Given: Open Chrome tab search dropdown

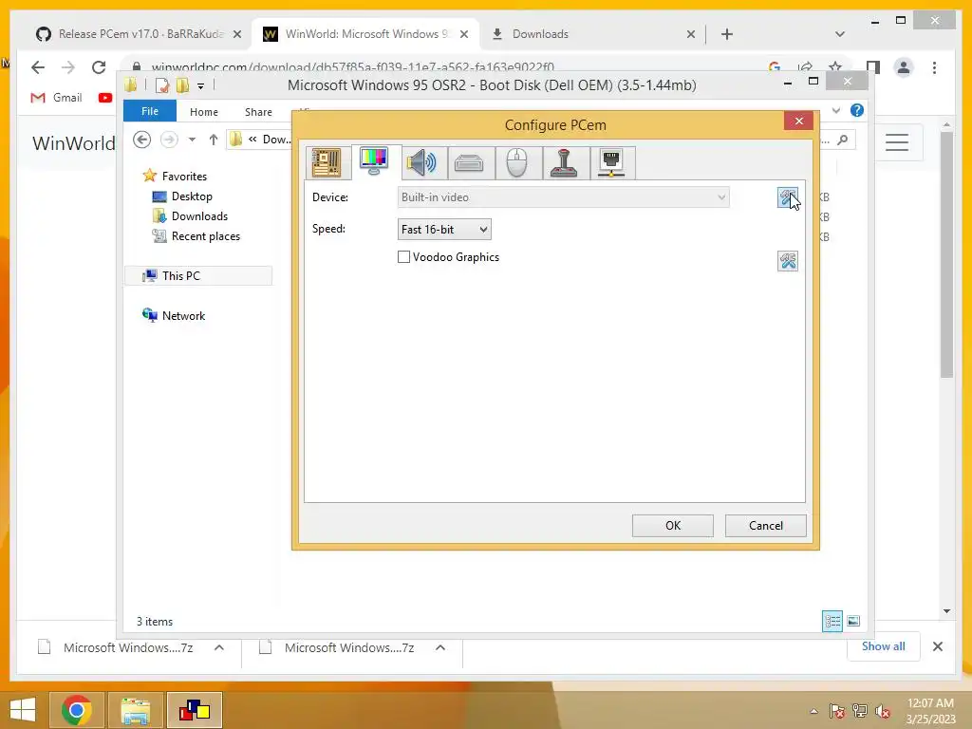Looking at the screenshot, I should [840, 34].
